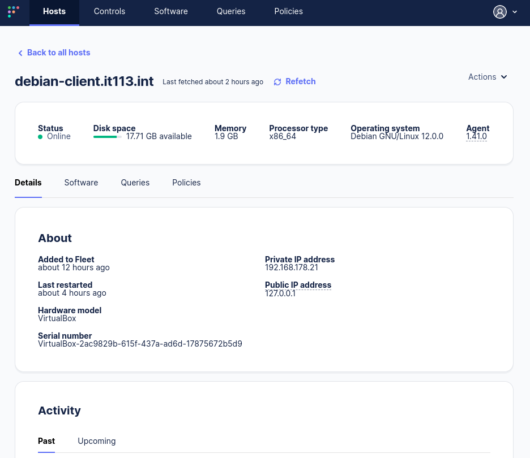
Task: Click the chevron beside the user avatar
Action: pyautogui.click(x=515, y=12)
